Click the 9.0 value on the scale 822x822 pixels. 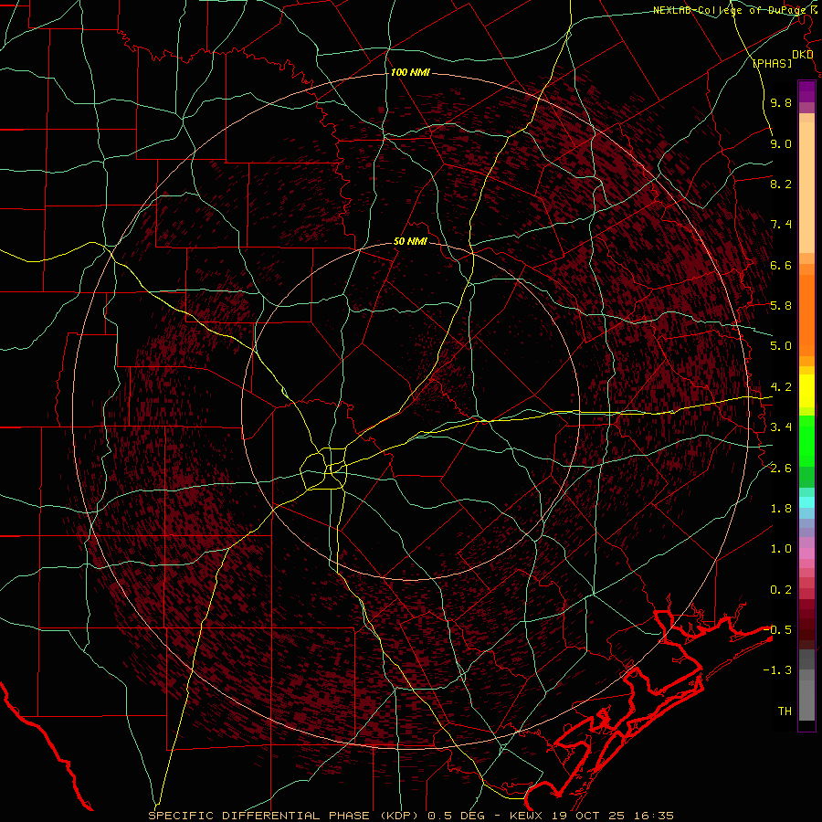pyautogui.click(x=781, y=143)
